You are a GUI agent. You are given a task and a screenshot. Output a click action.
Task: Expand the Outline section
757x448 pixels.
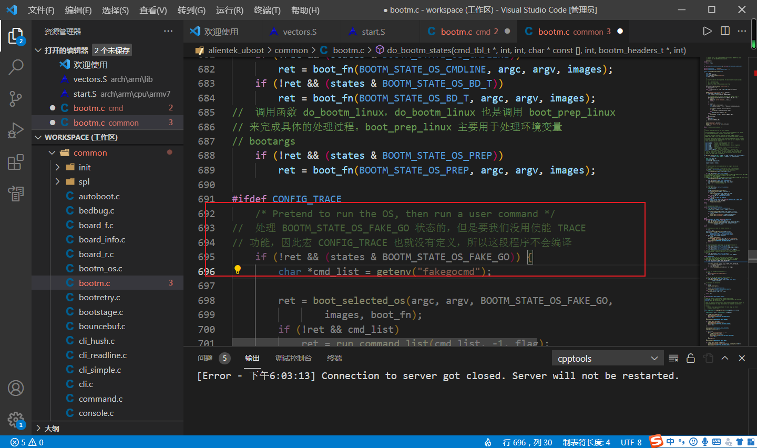(38, 428)
